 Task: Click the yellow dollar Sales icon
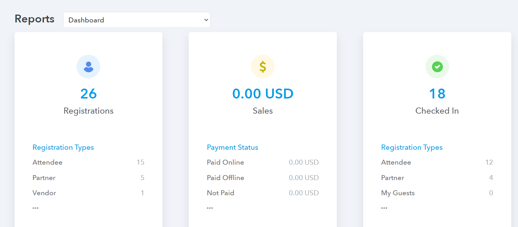[263, 67]
